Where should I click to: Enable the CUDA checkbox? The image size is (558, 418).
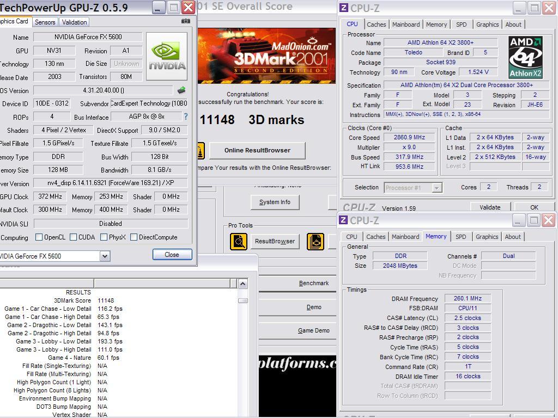[74, 237]
